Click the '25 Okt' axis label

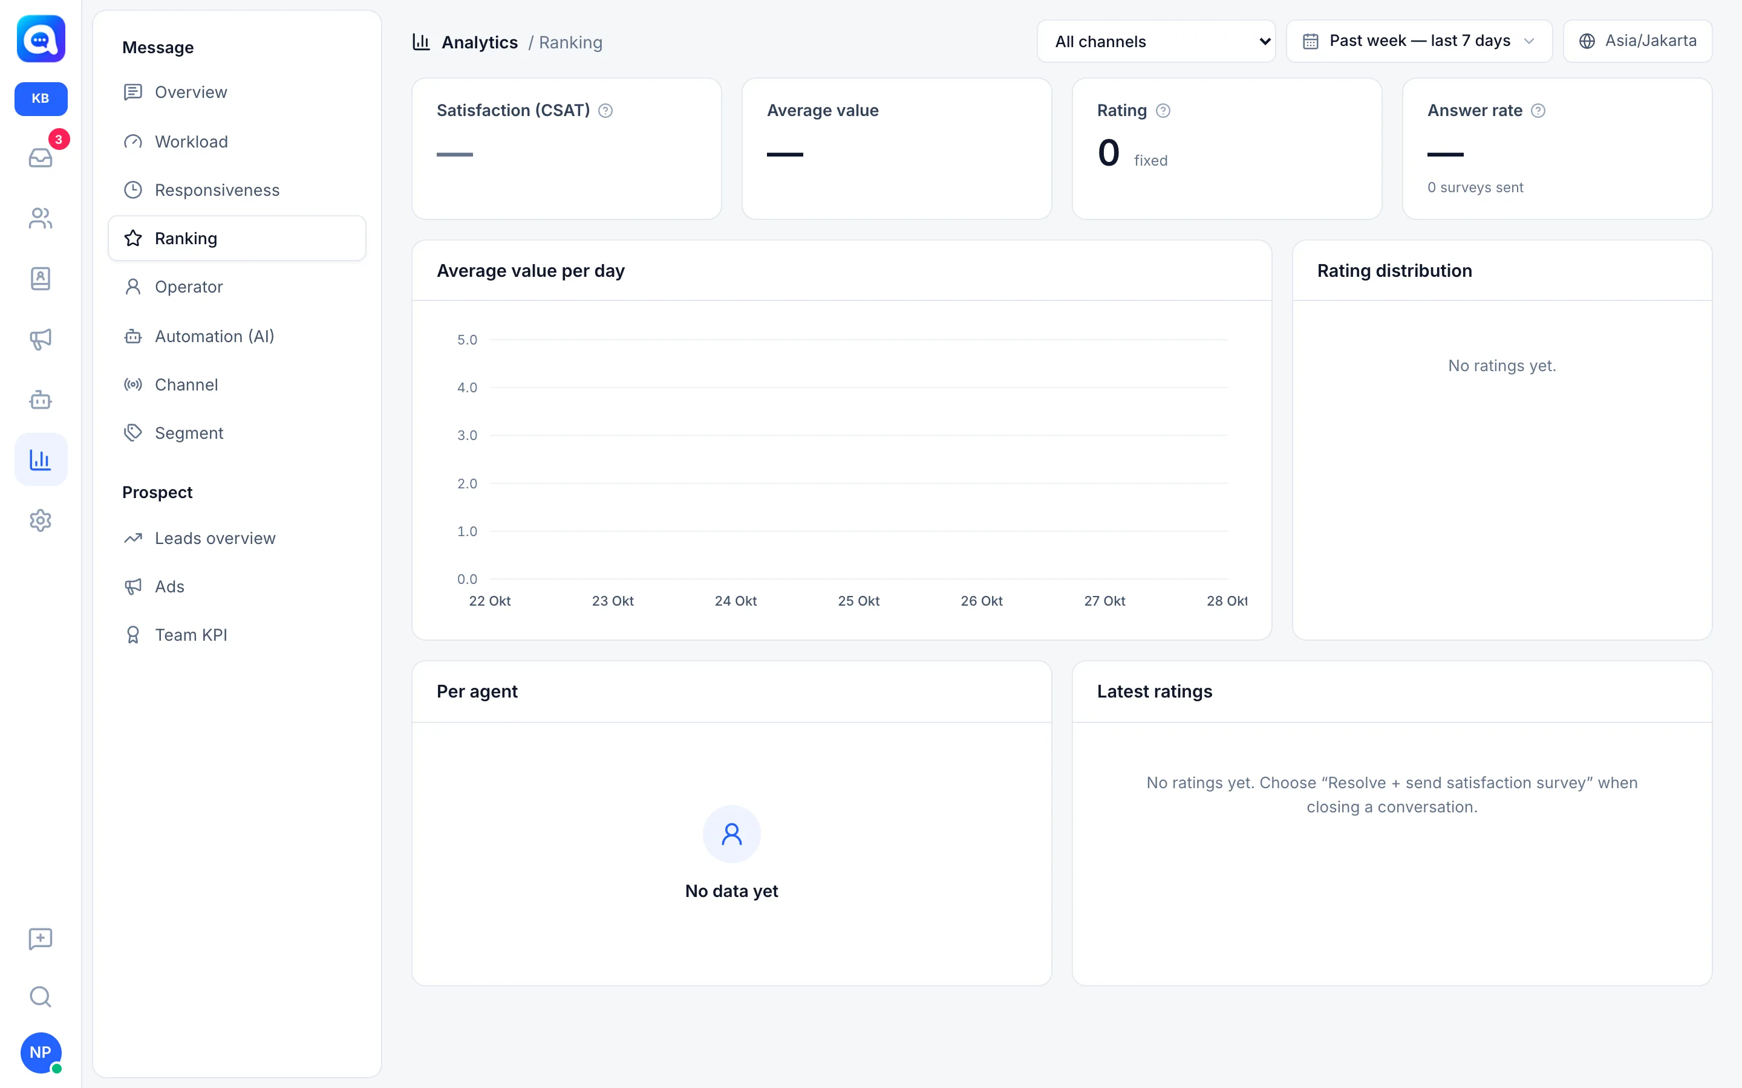coord(858,601)
